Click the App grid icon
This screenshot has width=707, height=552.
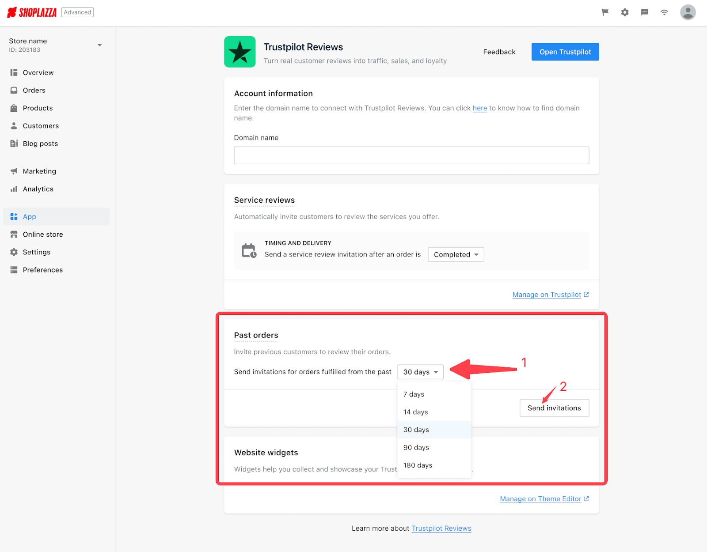14,216
